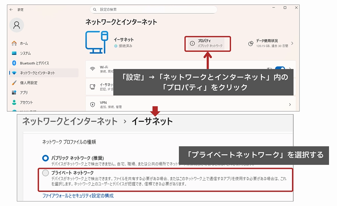Select the プライベート ネットワーク radio button
Screen dimensions: 337x206
pyautogui.click(x=45, y=173)
